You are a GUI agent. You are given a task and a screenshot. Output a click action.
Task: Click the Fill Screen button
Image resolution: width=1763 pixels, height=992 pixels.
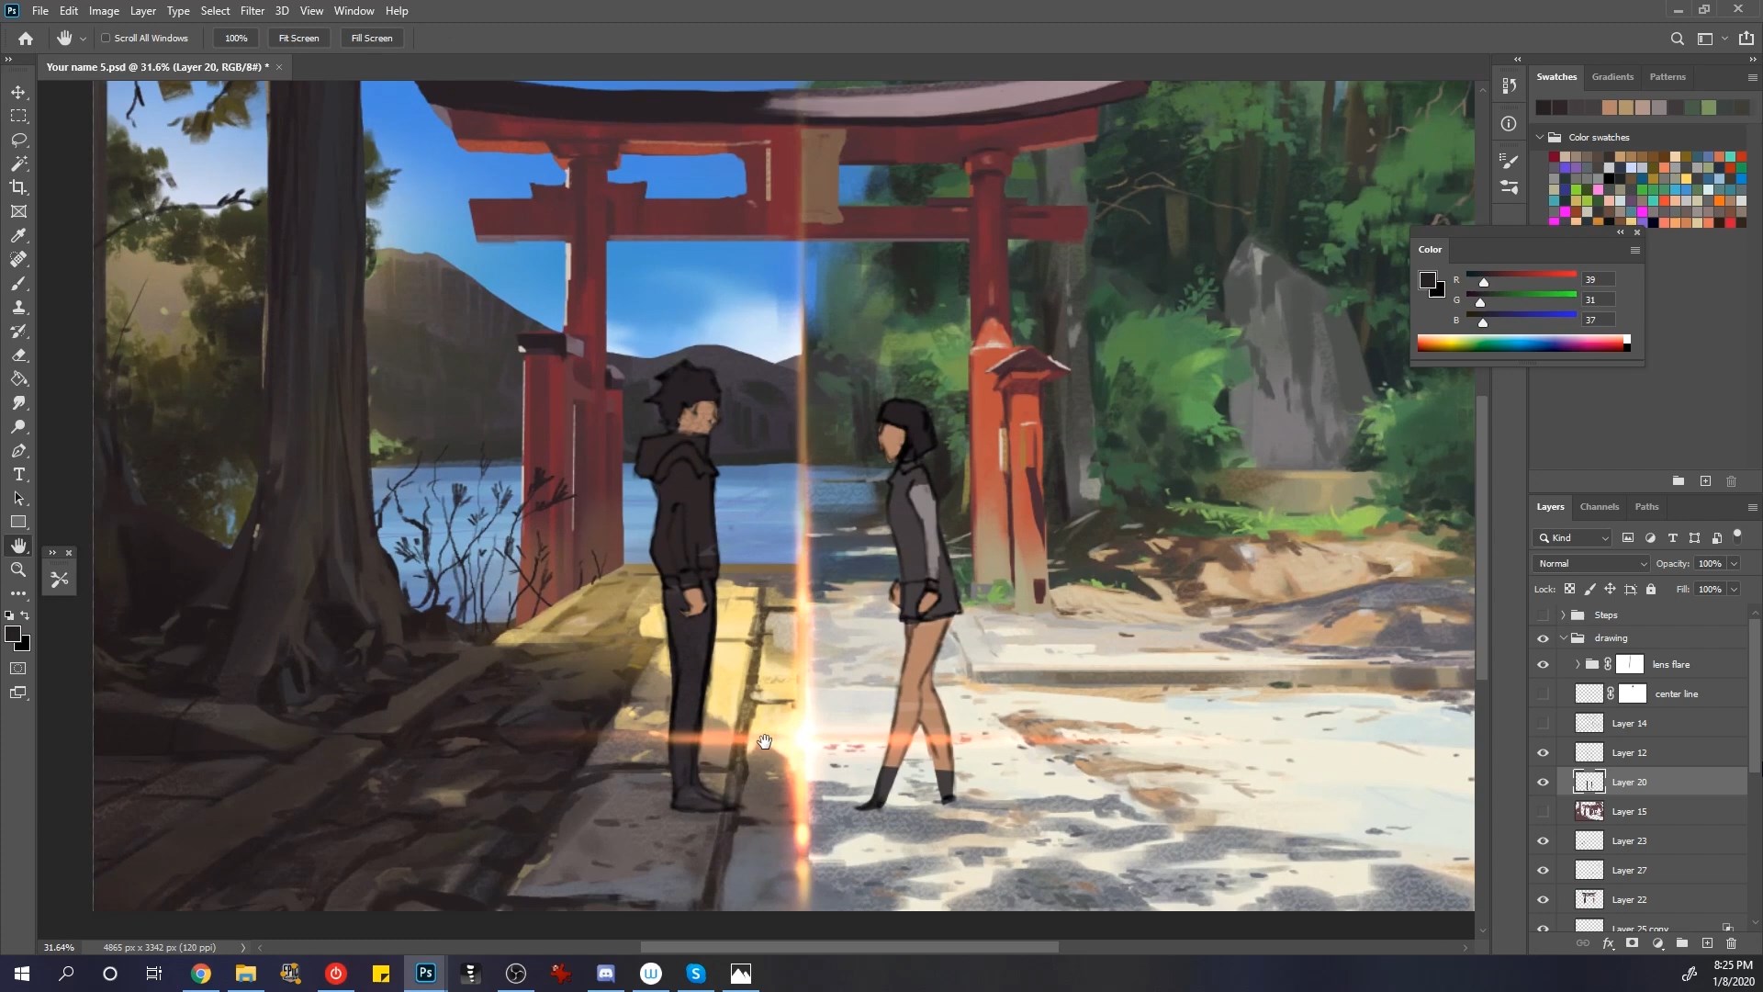[372, 39]
